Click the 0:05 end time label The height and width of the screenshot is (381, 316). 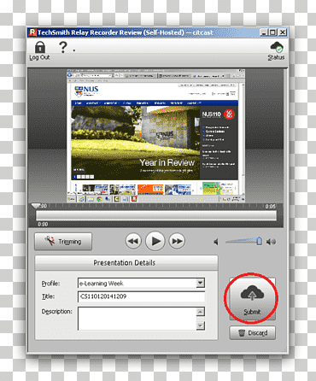pos(270,206)
